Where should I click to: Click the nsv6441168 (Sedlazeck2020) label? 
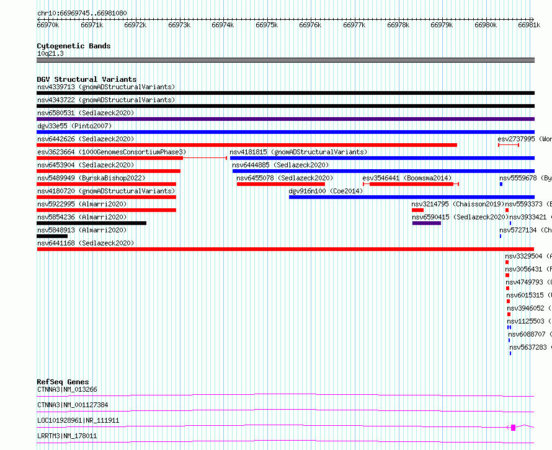click(86, 243)
